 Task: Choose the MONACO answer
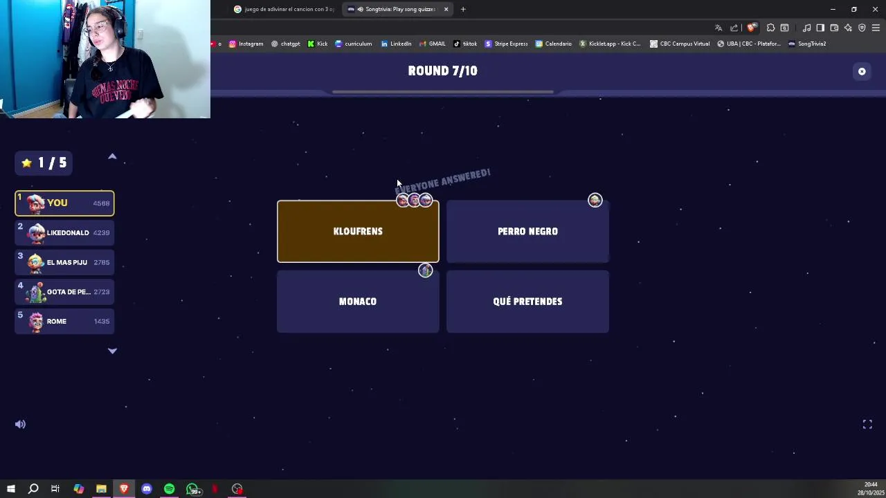[358, 302]
